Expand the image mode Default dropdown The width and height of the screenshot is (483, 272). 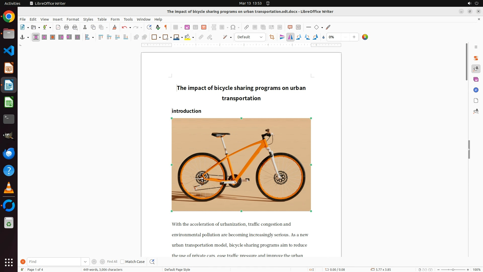261,37
